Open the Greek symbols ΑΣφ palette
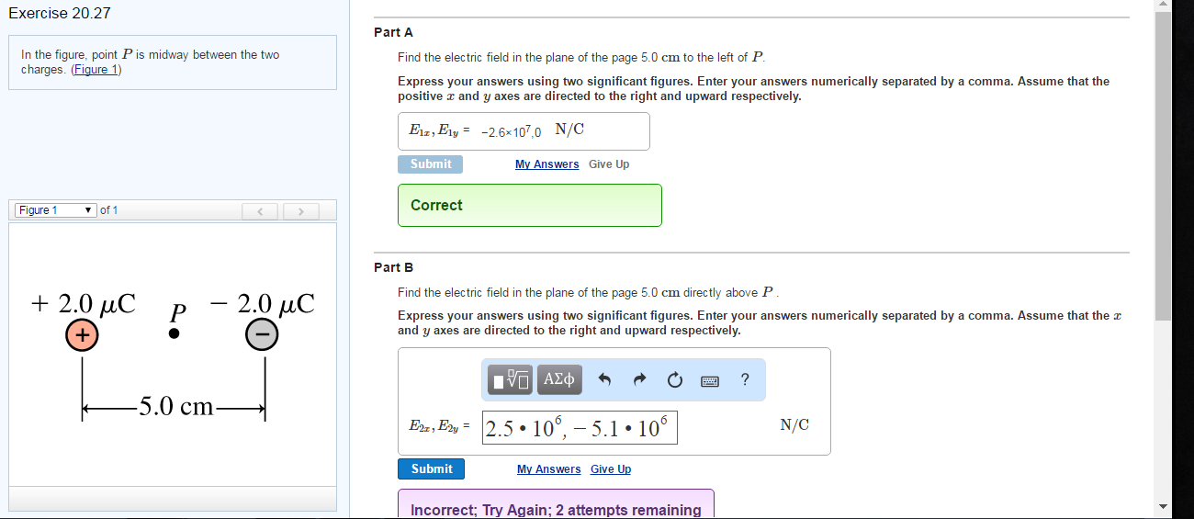This screenshot has height=519, width=1194. [559, 379]
